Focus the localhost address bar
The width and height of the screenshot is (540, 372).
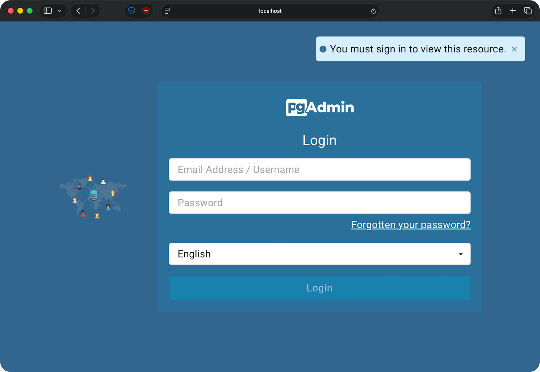coord(270,11)
